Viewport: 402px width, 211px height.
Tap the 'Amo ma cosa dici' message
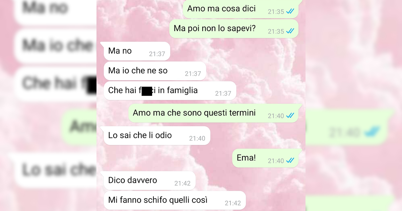coord(240,9)
